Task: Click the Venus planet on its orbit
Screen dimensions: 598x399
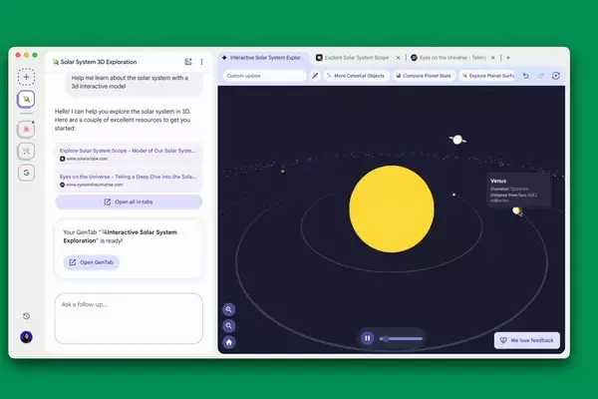Action: (516, 210)
